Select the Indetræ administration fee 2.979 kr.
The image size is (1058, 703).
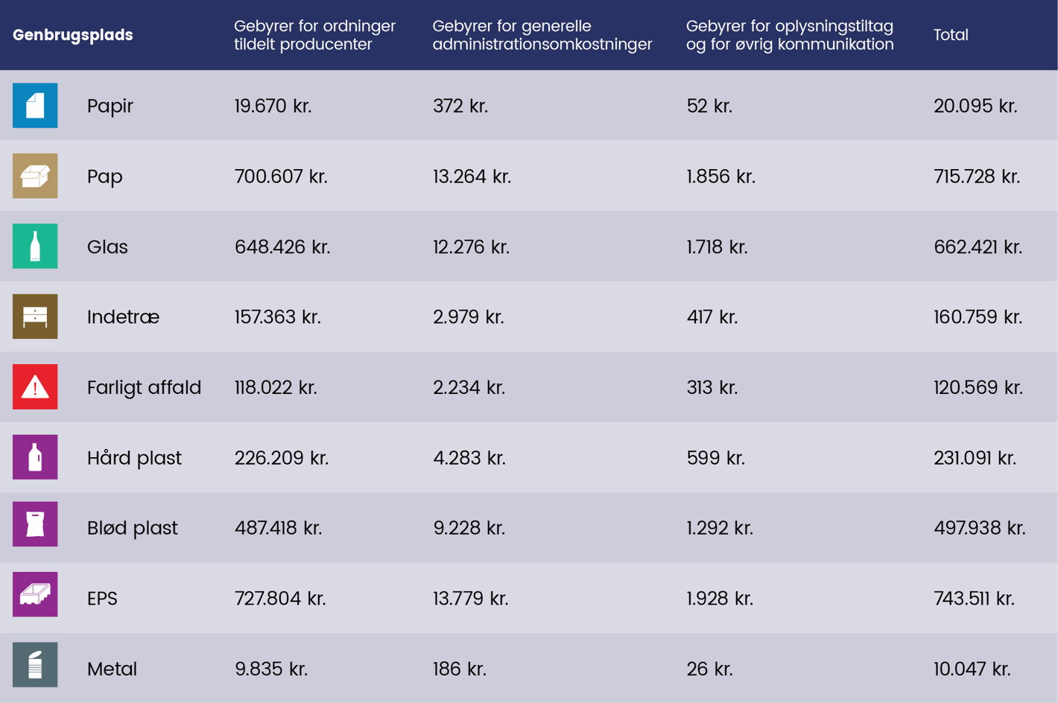click(469, 317)
